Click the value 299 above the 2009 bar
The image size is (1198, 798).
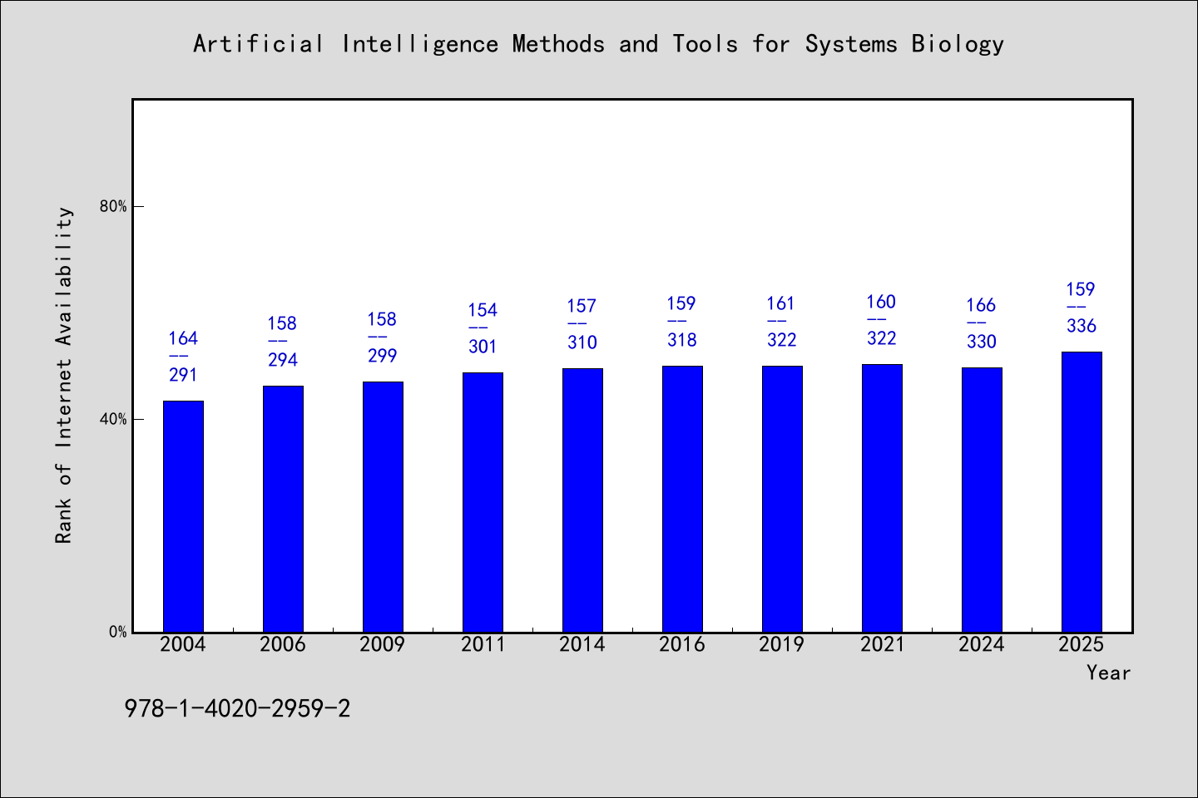click(383, 356)
